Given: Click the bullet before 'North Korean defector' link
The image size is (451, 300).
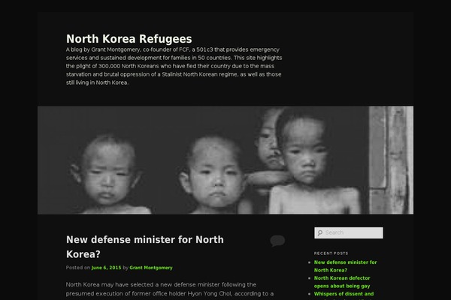Looking at the screenshot, I should point(309,278).
